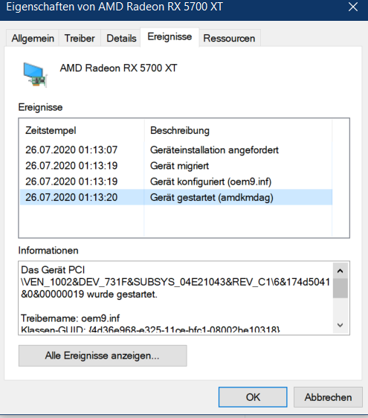
Task: Close the properties dialog window
Action: [x=353, y=7]
